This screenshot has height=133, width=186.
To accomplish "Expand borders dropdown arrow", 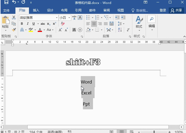I will coord(102,30).
